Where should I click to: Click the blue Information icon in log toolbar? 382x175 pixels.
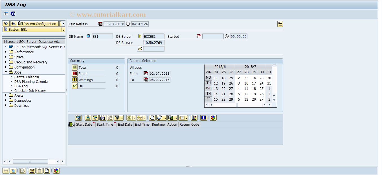tap(204, 118)
